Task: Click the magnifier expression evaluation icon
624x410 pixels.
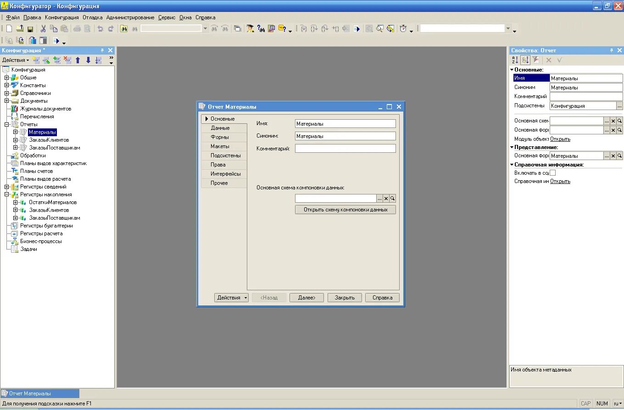Action: tap(380, 28)
